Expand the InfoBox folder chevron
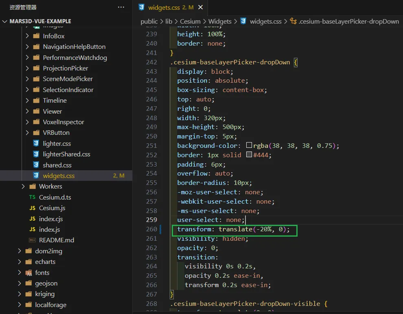This screenshot has width=403, height=314. pos(27,36)
